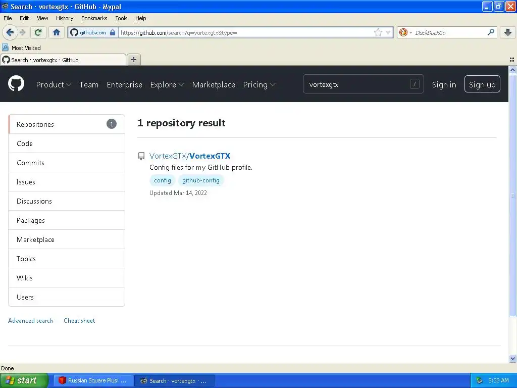Image resolution: width=517 pixels, height=388 pixels.
Task: Click the slash shortcut key icon in GitHub search
Action: [x=415, y=84]
